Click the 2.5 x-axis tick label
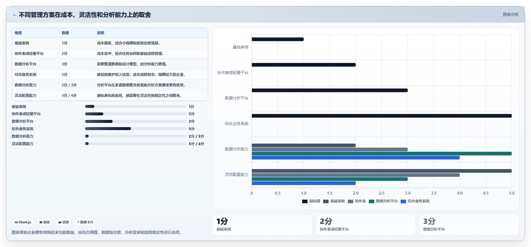Image resolution: width=531 pixels, height=247 pixels. tap(381, 193)
